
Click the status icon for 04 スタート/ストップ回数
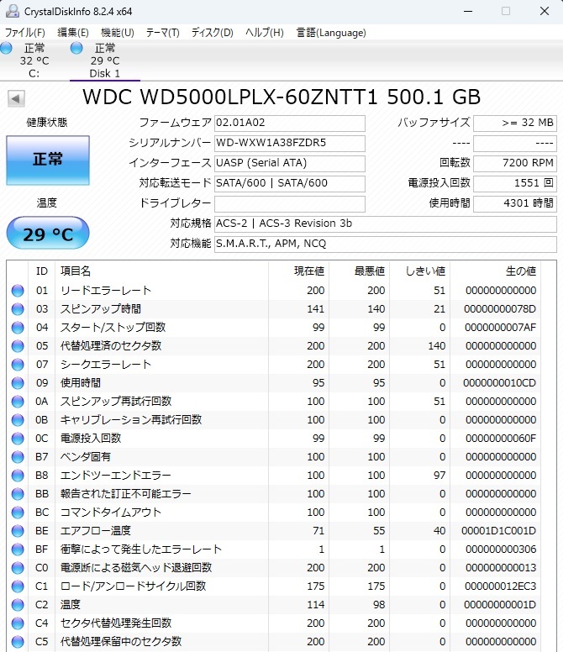point(18,328)
